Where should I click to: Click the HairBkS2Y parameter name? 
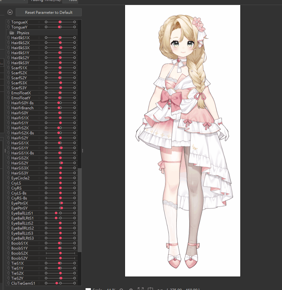(20, 58)
